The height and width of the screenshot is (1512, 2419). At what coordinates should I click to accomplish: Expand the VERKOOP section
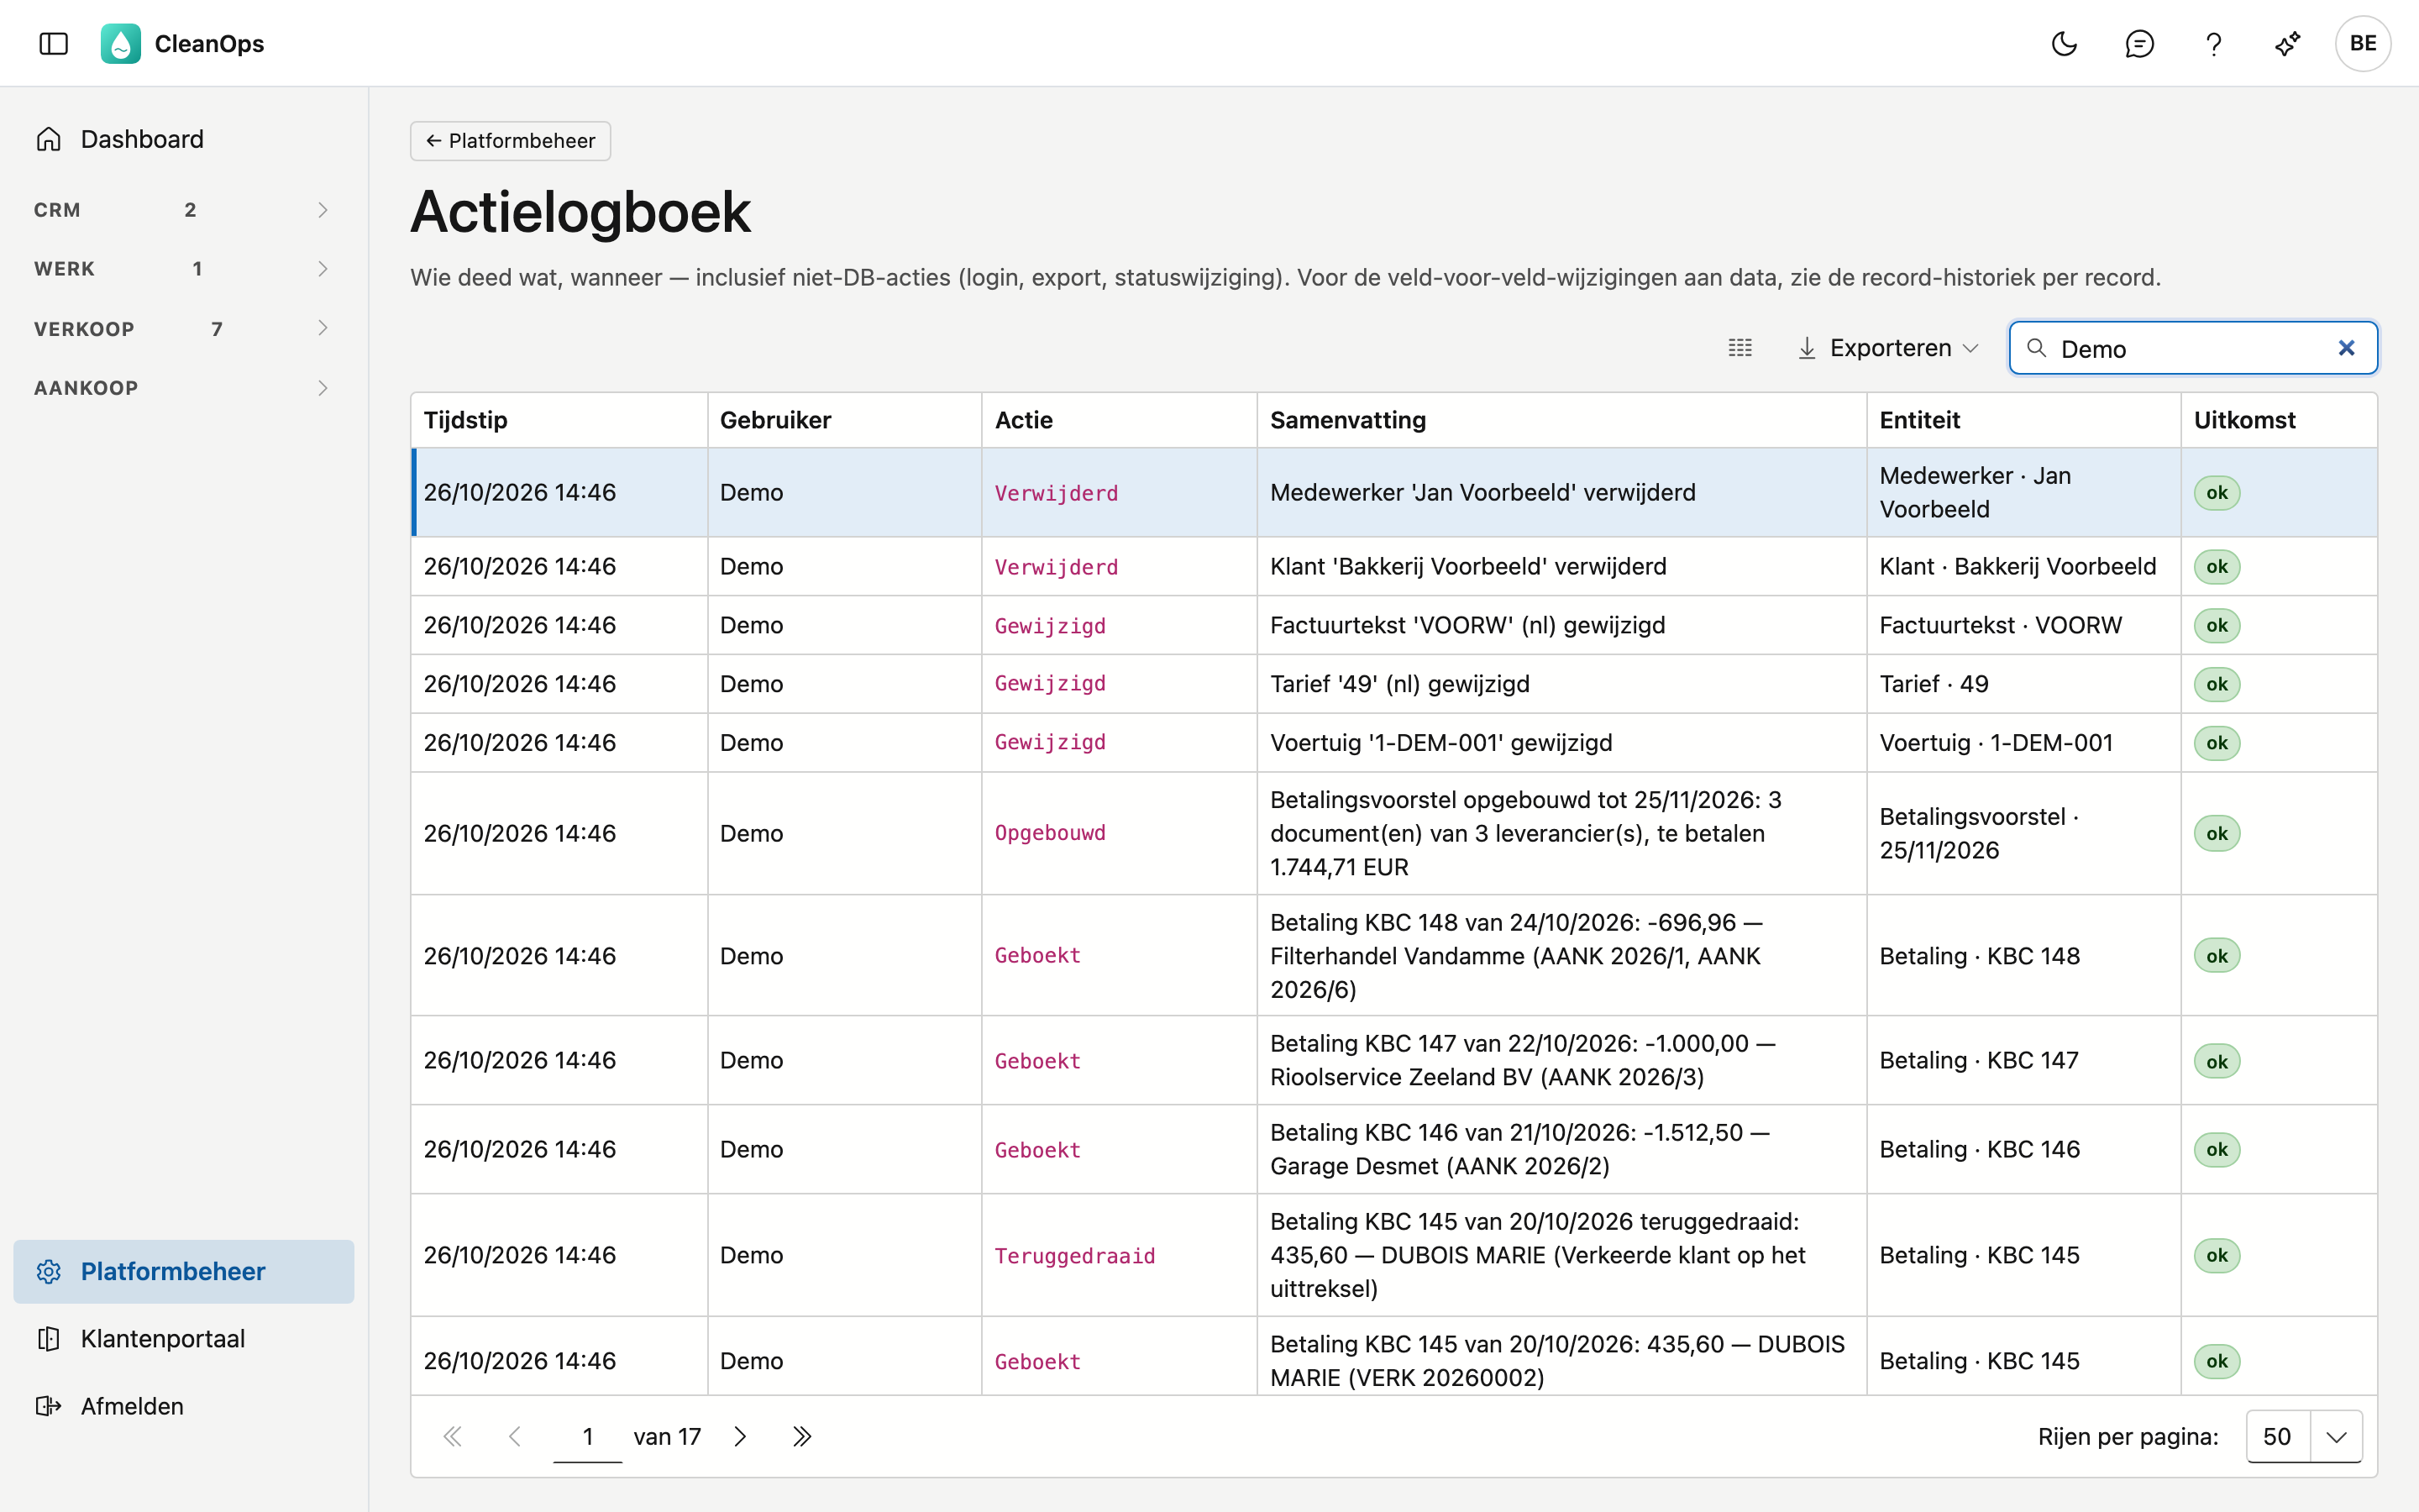pyautogui.click(x=184, y=328)
